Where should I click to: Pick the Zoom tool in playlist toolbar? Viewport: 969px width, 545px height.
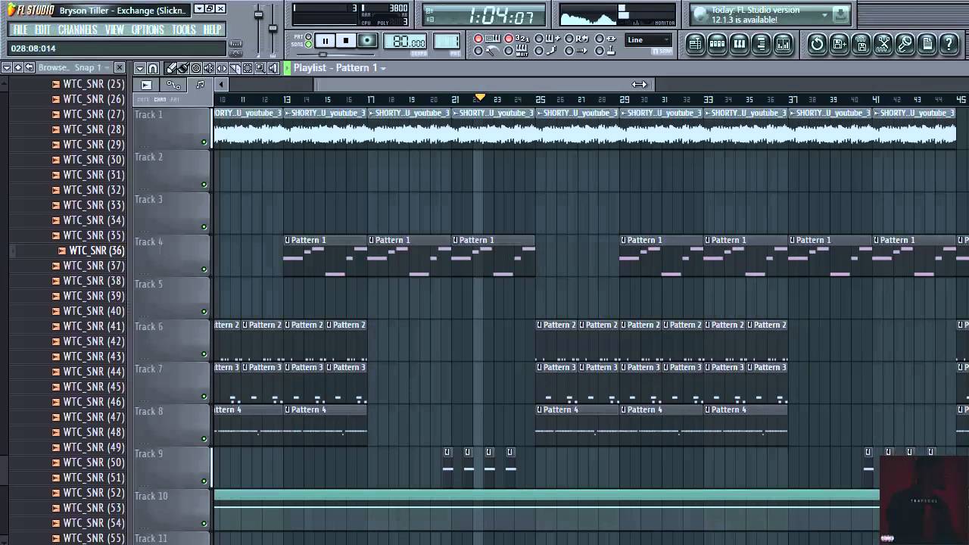click(260, 68)
